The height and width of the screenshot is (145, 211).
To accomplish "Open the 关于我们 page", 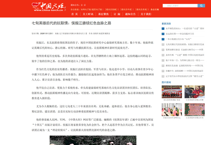I will pos(146,14).
